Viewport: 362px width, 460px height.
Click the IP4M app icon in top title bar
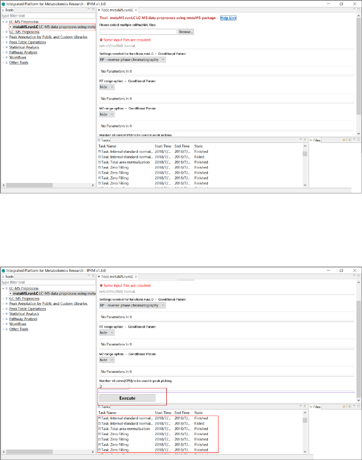[3, 4]
